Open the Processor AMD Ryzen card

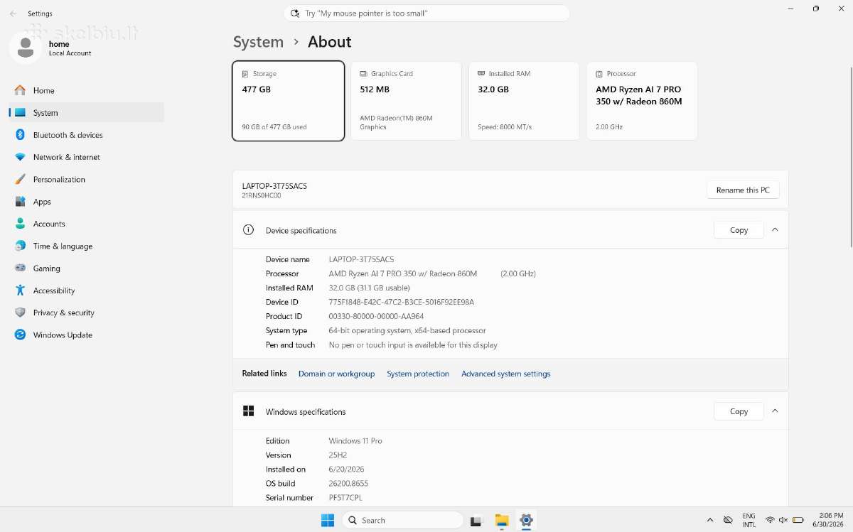tap(642, 101)
